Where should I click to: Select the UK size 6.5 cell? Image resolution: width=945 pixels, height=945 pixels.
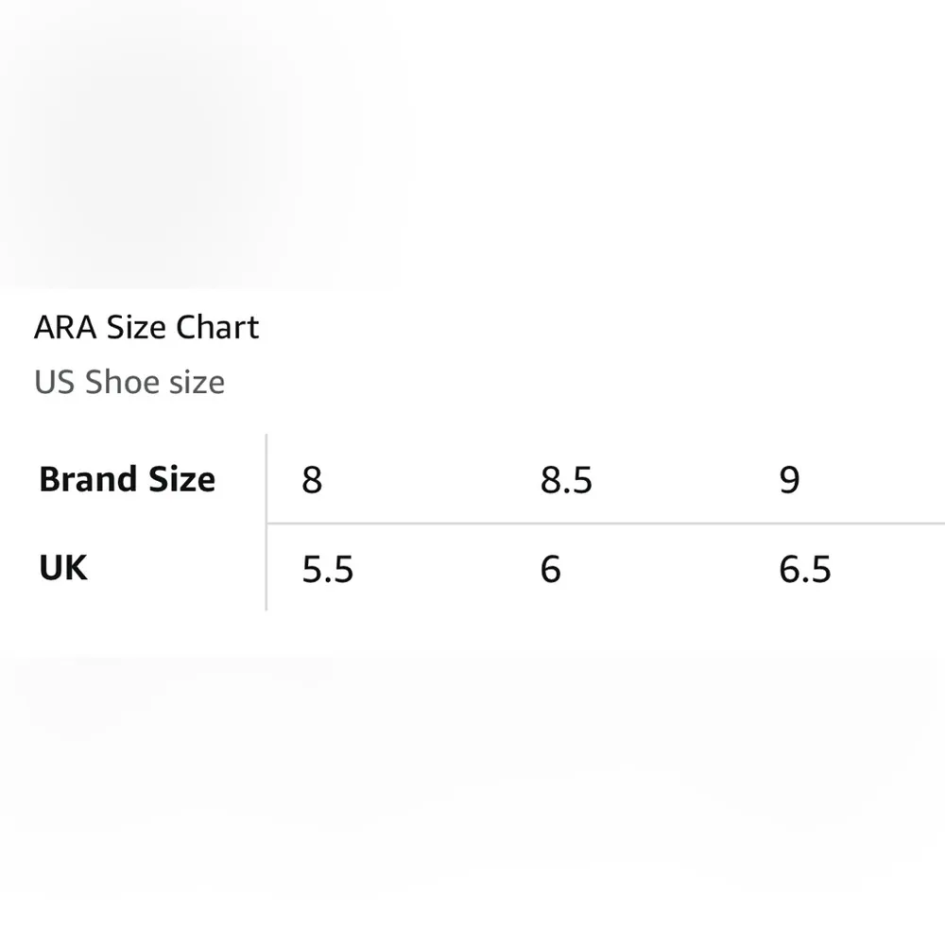coord(805,570)
